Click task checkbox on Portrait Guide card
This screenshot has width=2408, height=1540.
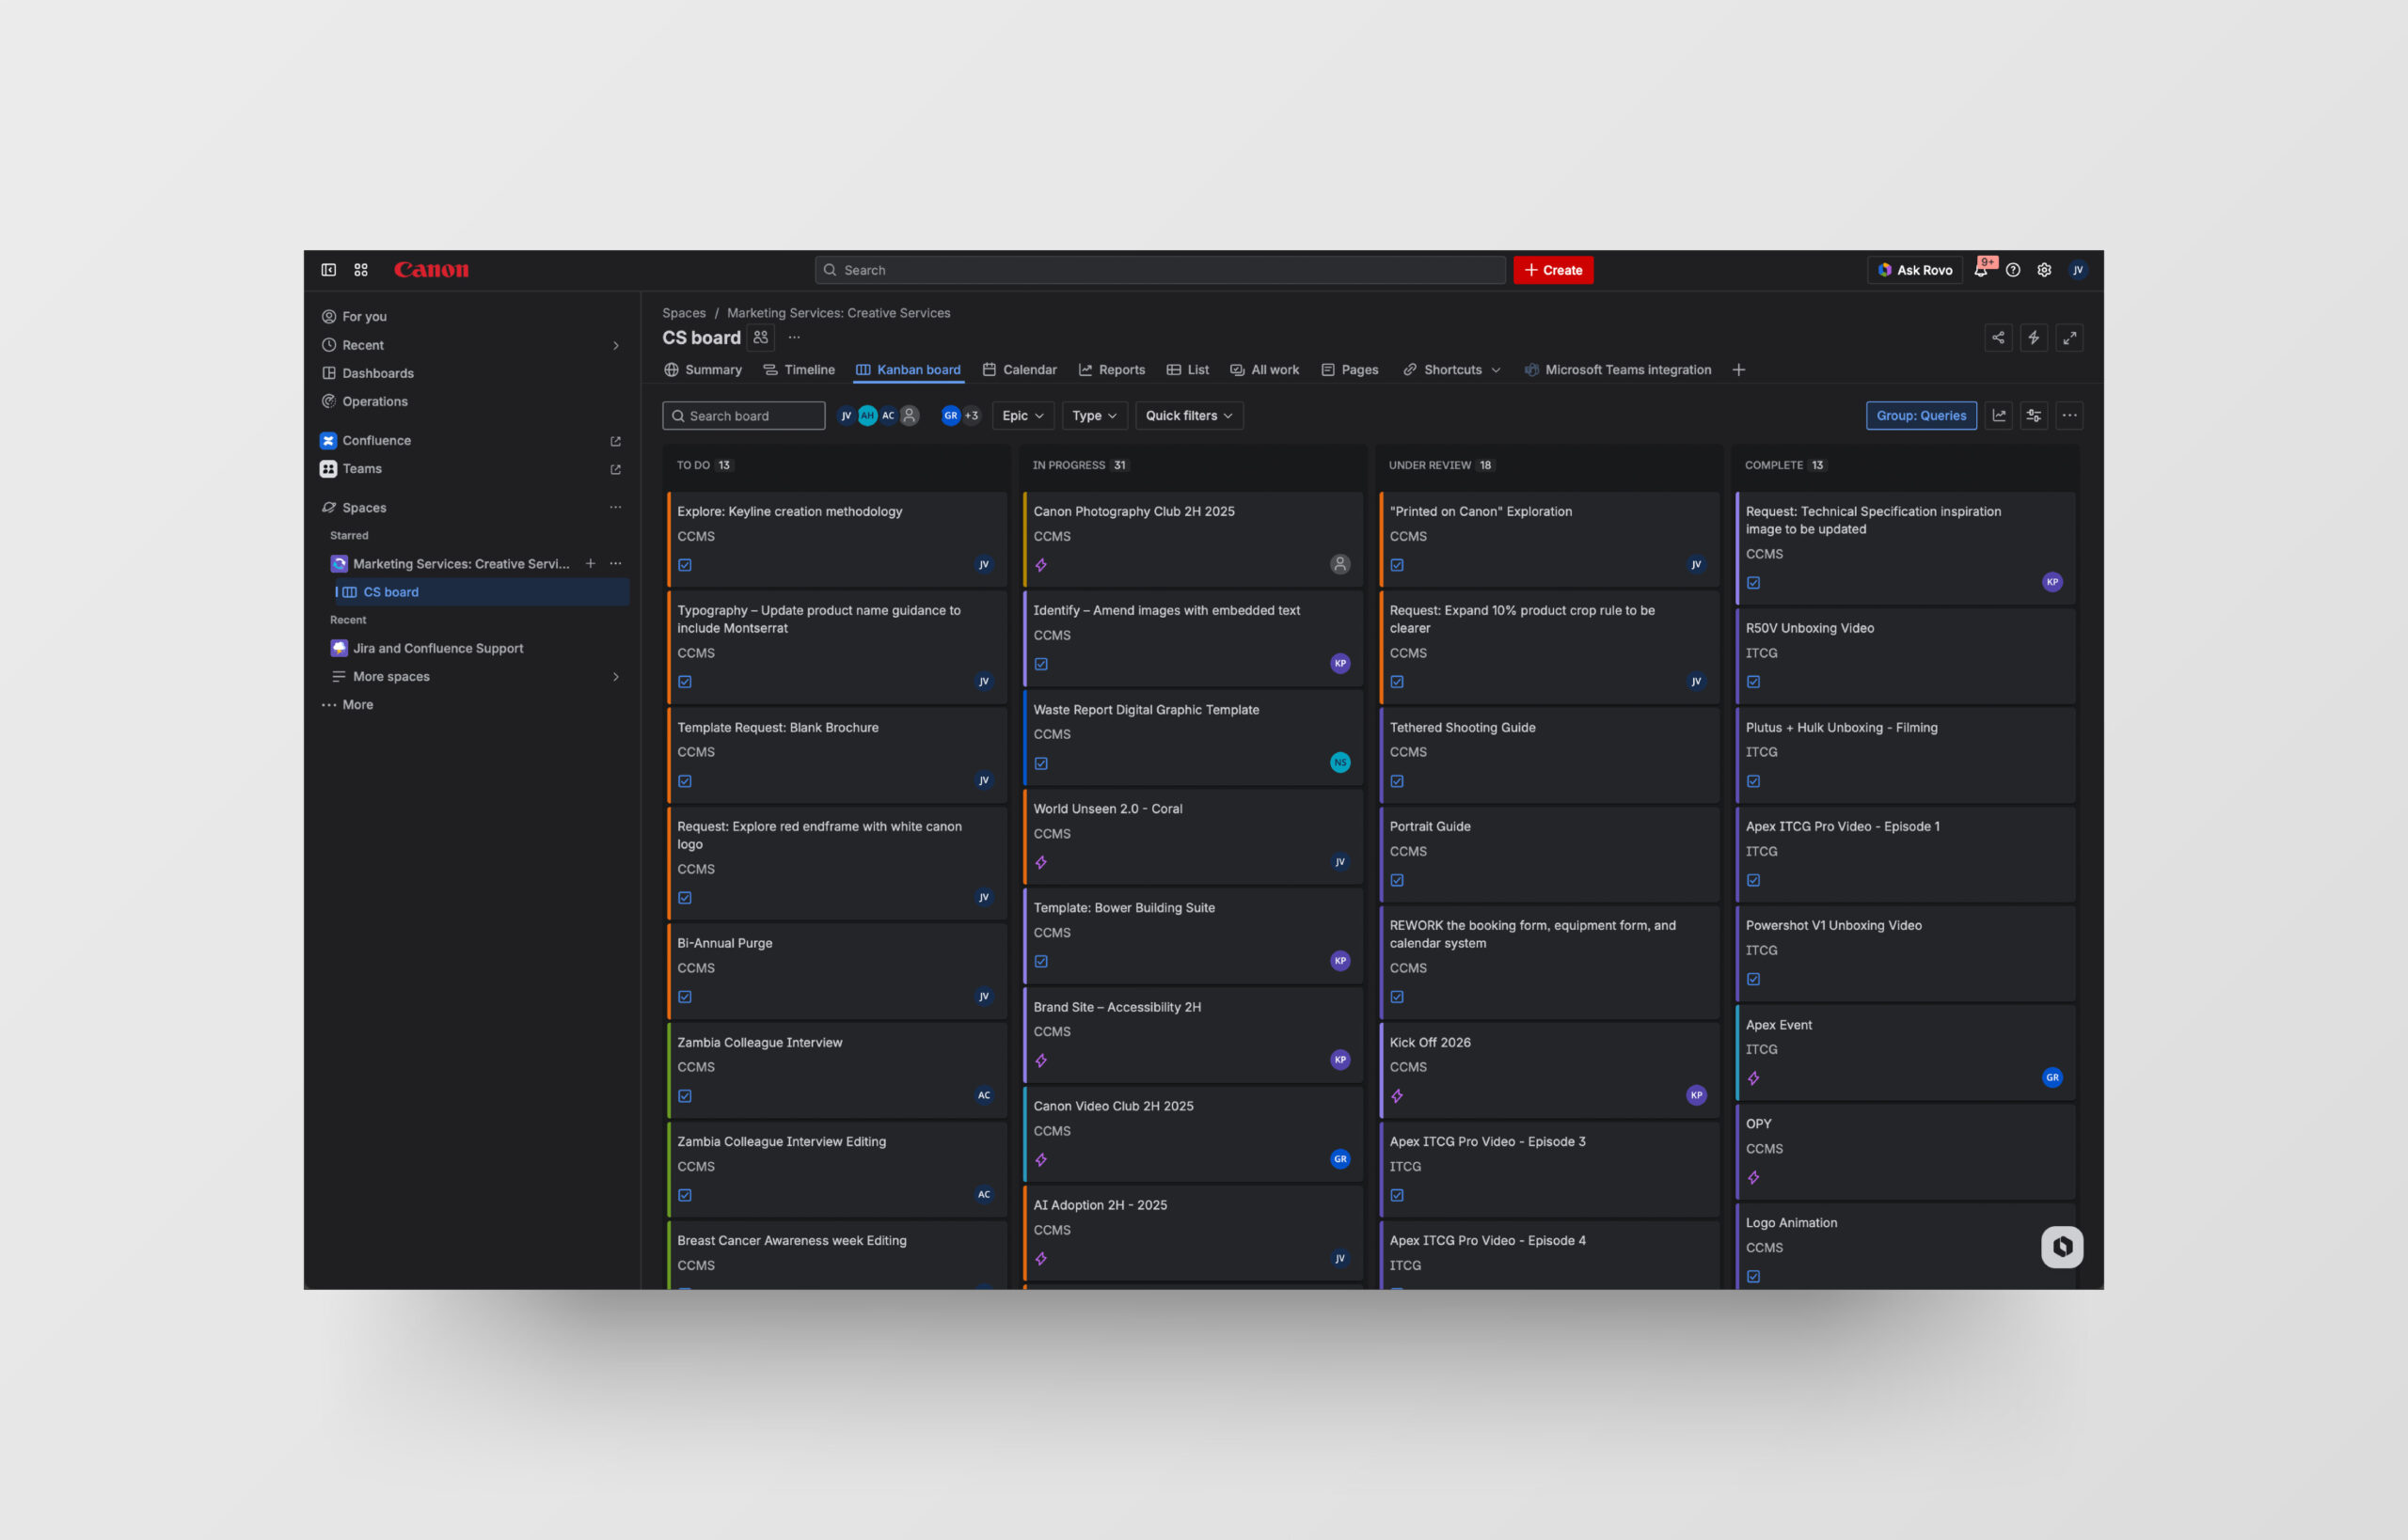pos(1397,881)
